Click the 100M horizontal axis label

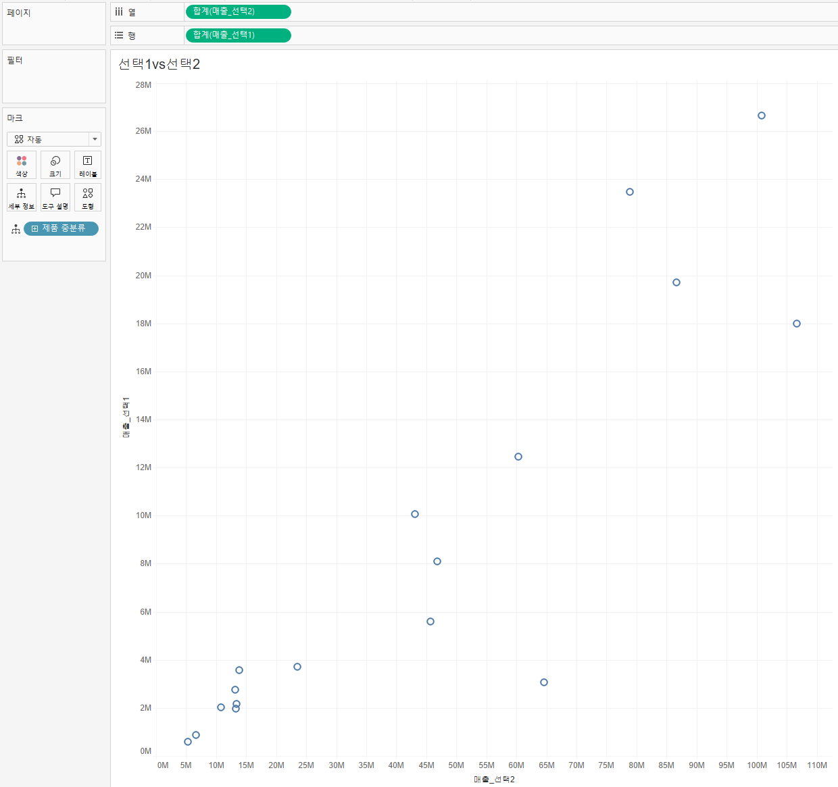[x=757, y=765]
